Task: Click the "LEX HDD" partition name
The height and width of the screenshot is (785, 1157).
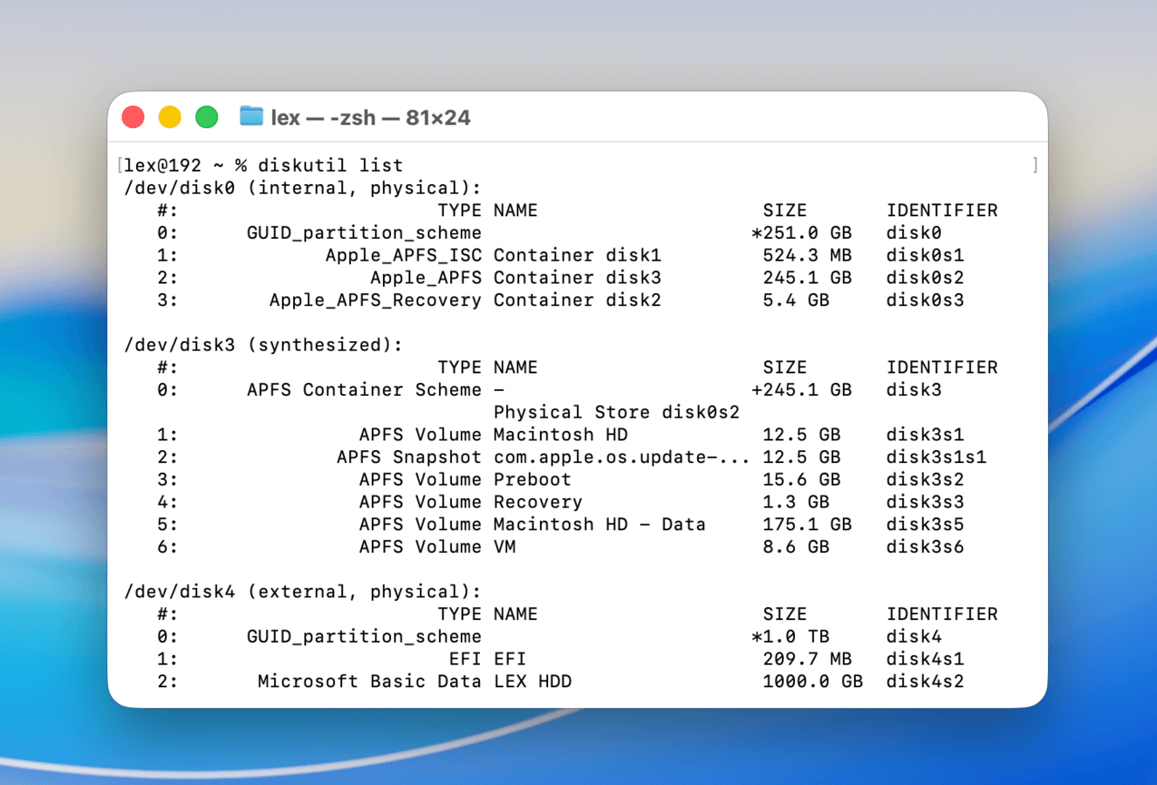Action: tap(531, 681)
